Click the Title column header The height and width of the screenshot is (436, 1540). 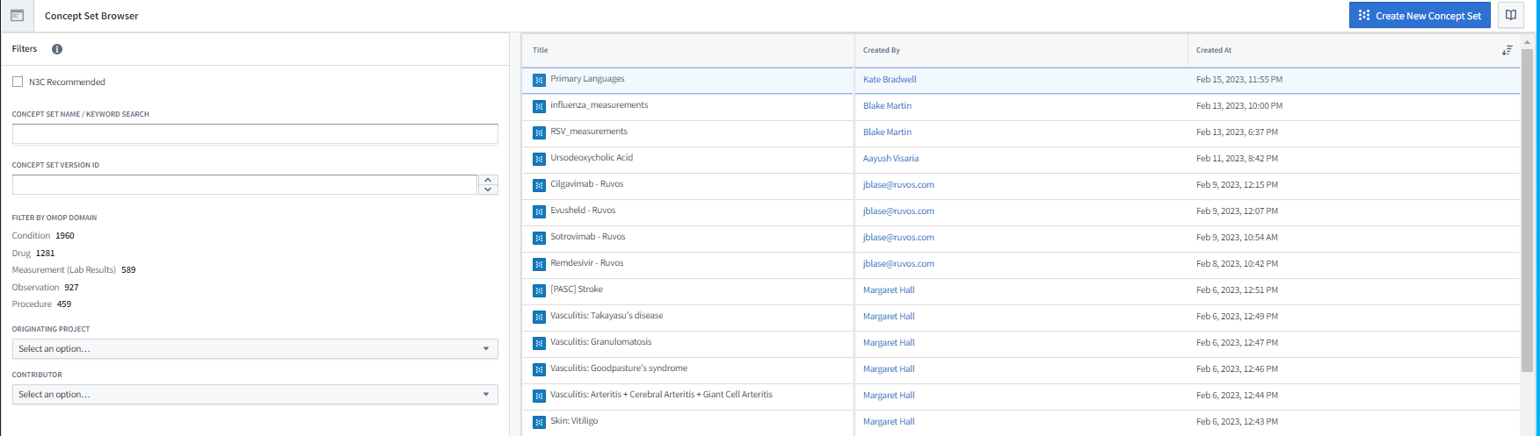[541, 51]
